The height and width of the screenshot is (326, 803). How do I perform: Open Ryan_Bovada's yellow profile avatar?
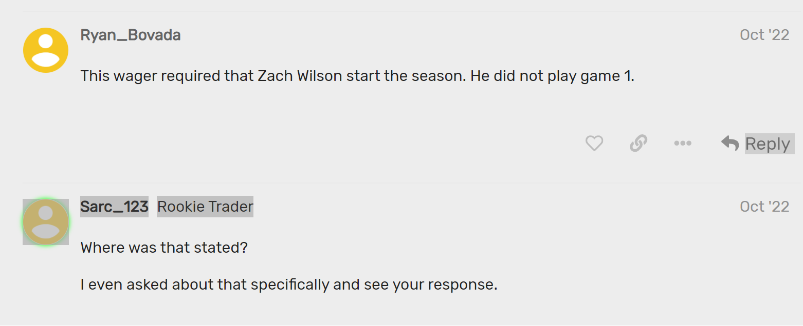pos(46,50)
